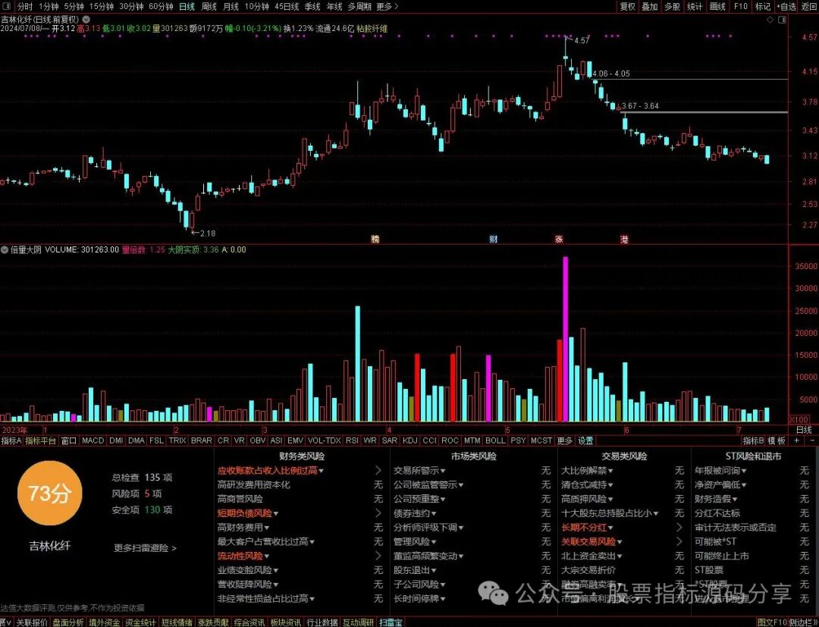Click the 2.18 low price marker
The width and height of the screenshot is (819, 627).
(x=207, y=234)
